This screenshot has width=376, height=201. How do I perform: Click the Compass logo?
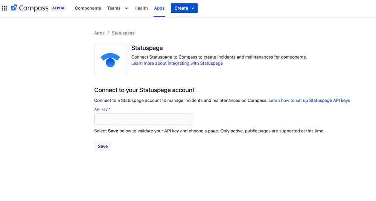30,8
